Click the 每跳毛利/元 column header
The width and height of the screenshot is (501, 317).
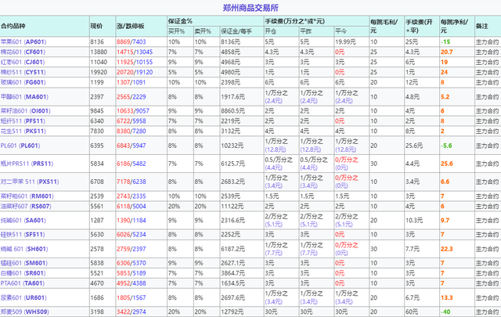pyautogui.click(x=384, y=26)
